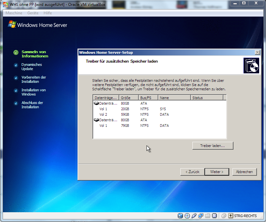This screenshot has width=266, height=222.
Task: Click the hard disk activity icon in status bar
Action: pyautogui.click(x=180, y=216)
